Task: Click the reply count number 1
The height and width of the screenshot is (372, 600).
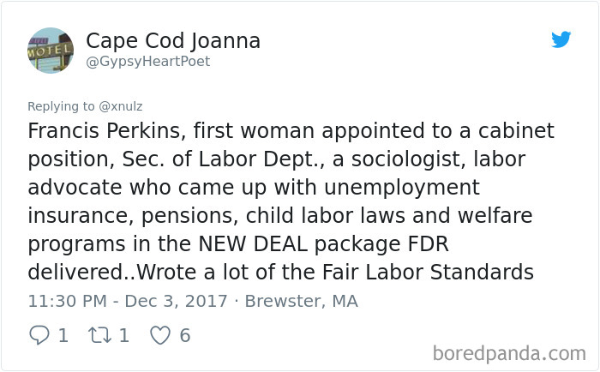Action: [x=63, y=336]
